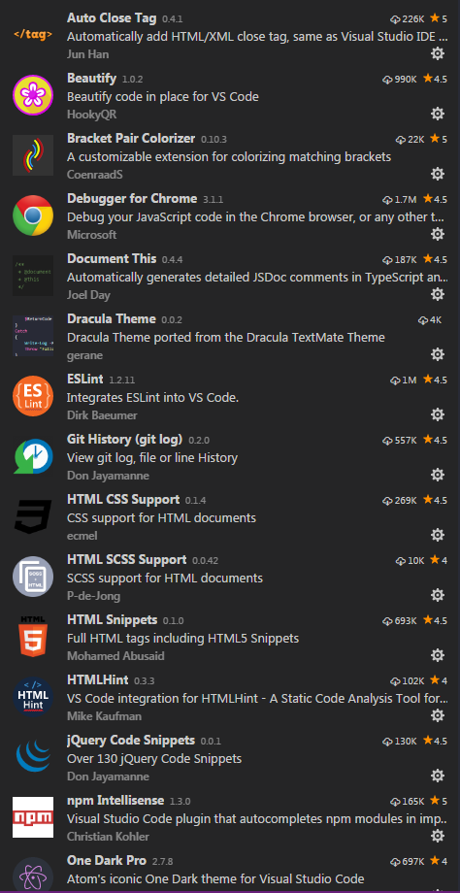Open Debugger for Chrome manage gear
This screenshot has width=460, height=893.
point(438,234)
